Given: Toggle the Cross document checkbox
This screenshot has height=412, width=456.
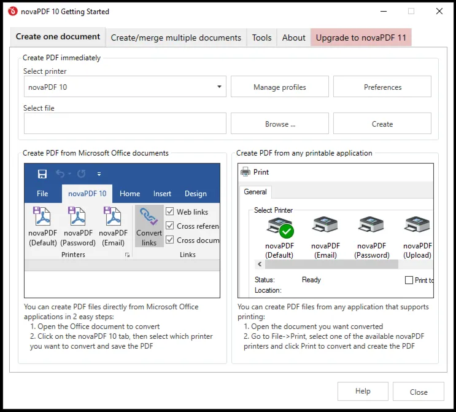Looking at the screenshot, I should [170, 239].
